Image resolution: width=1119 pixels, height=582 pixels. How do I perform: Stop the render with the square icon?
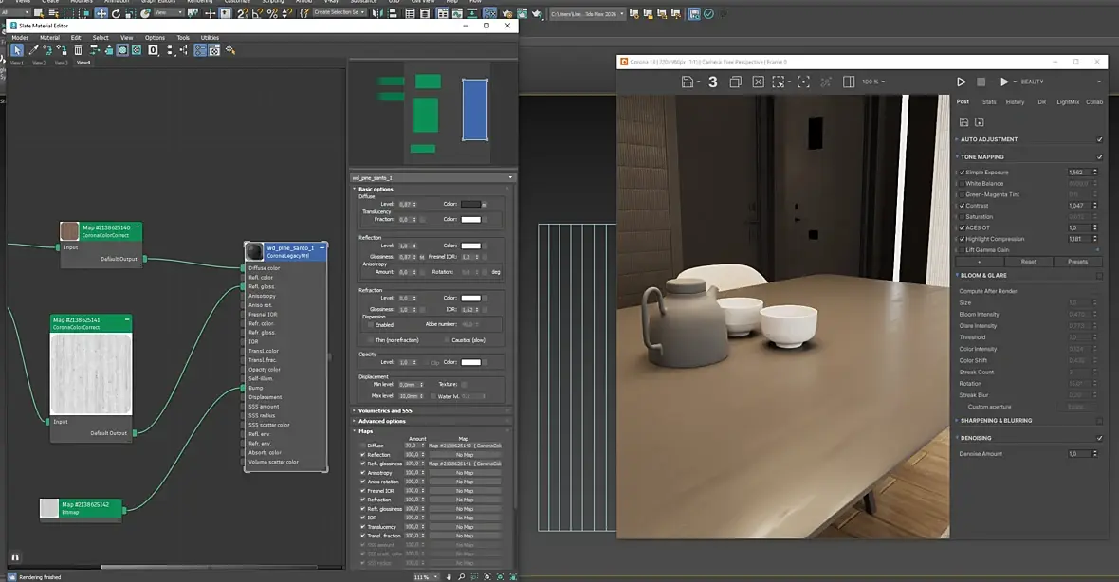(x=981, y=82)
